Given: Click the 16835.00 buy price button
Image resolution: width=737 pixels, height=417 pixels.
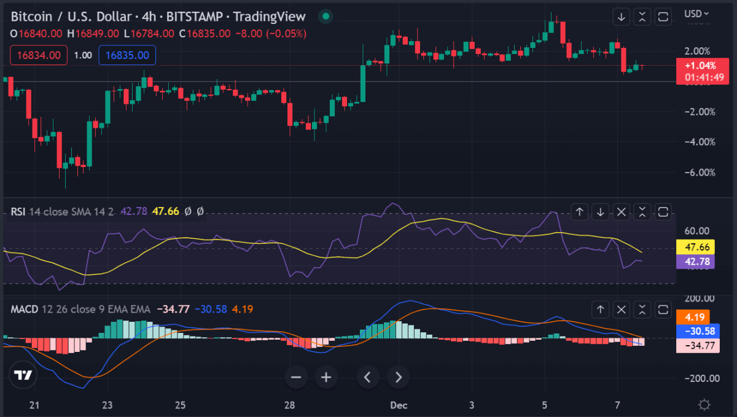Looking at the screenshot, I should point(127,55).
